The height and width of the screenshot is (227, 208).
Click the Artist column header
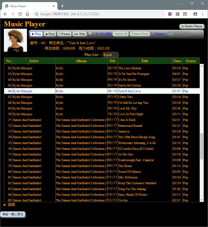click(x=34, y=61)
